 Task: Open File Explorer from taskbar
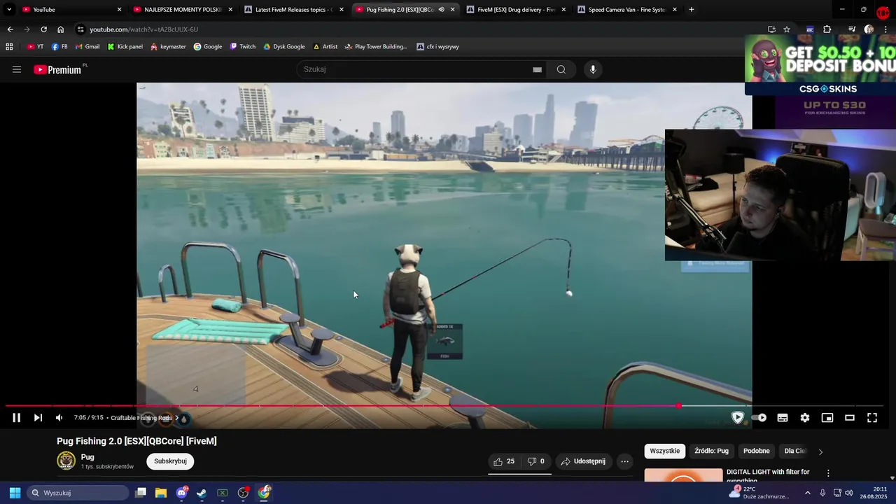click(160, 493)
